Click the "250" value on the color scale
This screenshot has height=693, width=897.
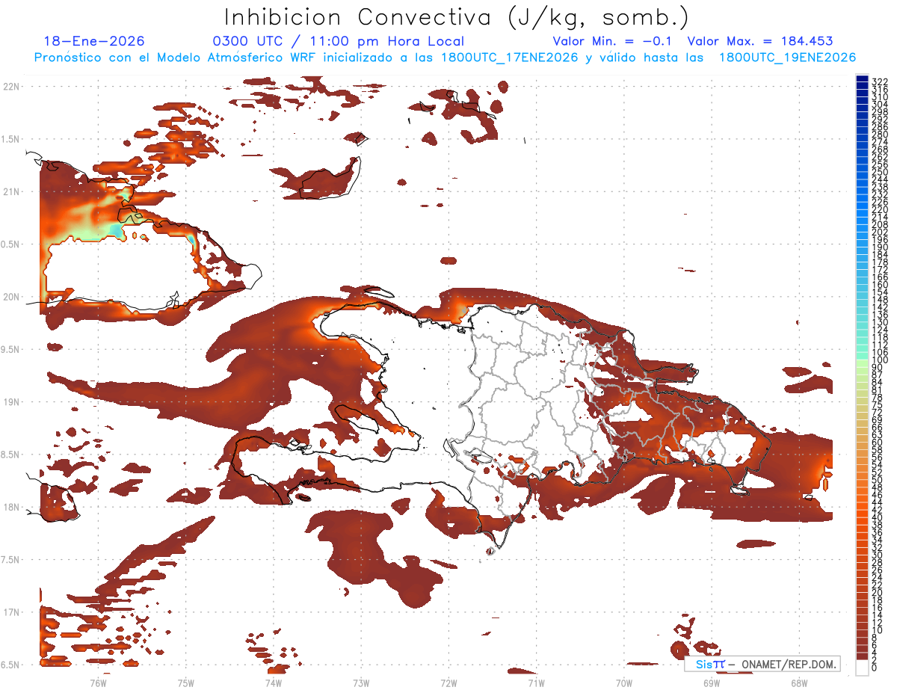pyautogui.click(x=880, y=172)
